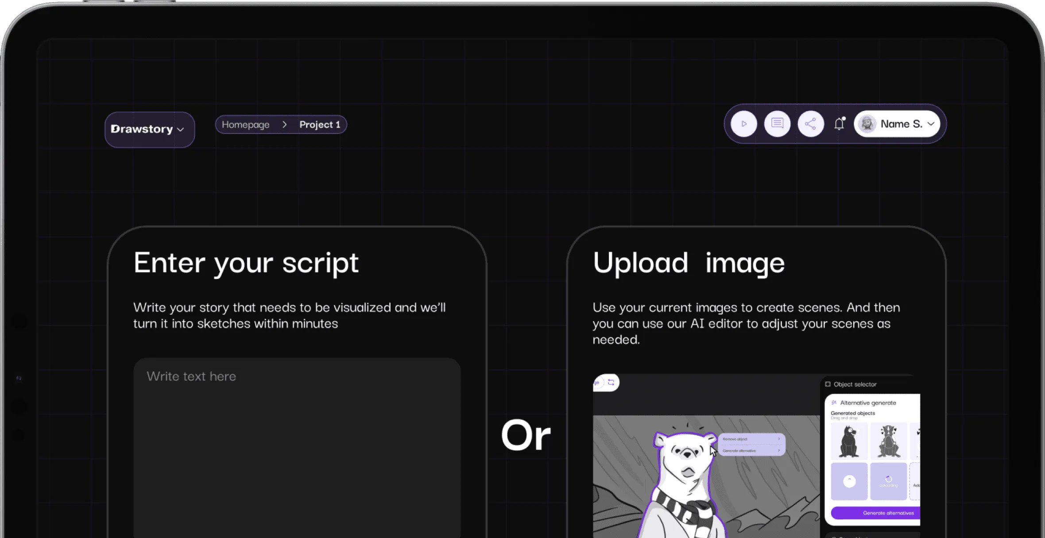The height and width of the screenshot is (538, 1045).
Task: Choose Generate alternative context menu entry
Action: (x=739, y=450)
